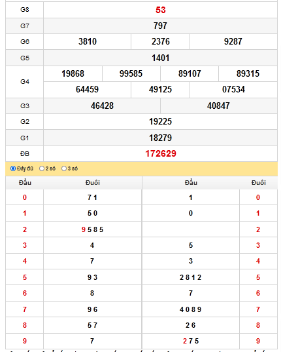Click G4 number 89107
The width and height of the screenshot is (281, 352).
pos(190,73)
